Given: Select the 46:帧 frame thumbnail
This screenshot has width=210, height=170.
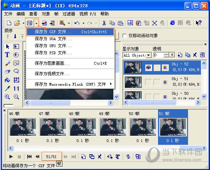Looking at the screenshot, I should tap(23, 127).
